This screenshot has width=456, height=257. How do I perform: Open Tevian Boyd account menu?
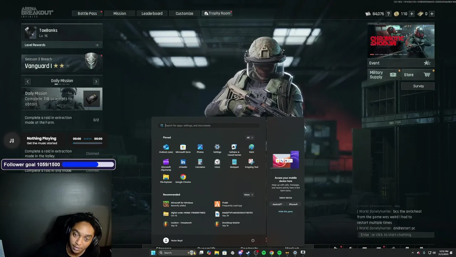coord(173,241)
